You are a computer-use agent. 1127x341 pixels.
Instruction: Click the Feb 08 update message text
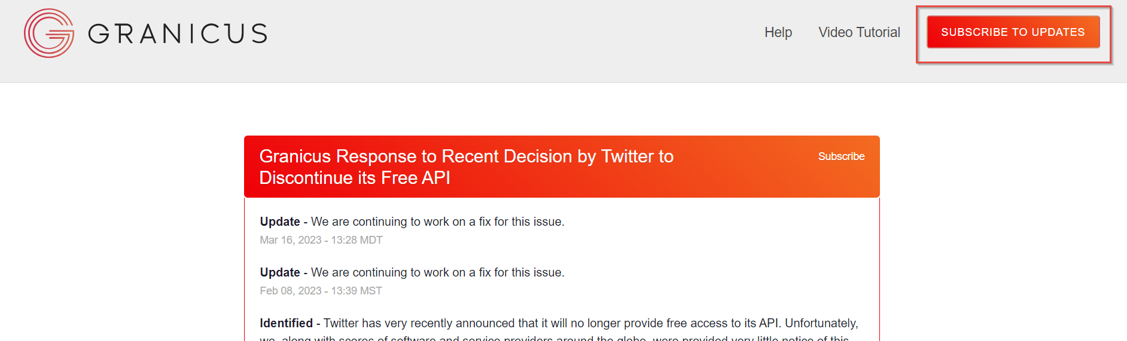tap(437, 272)
